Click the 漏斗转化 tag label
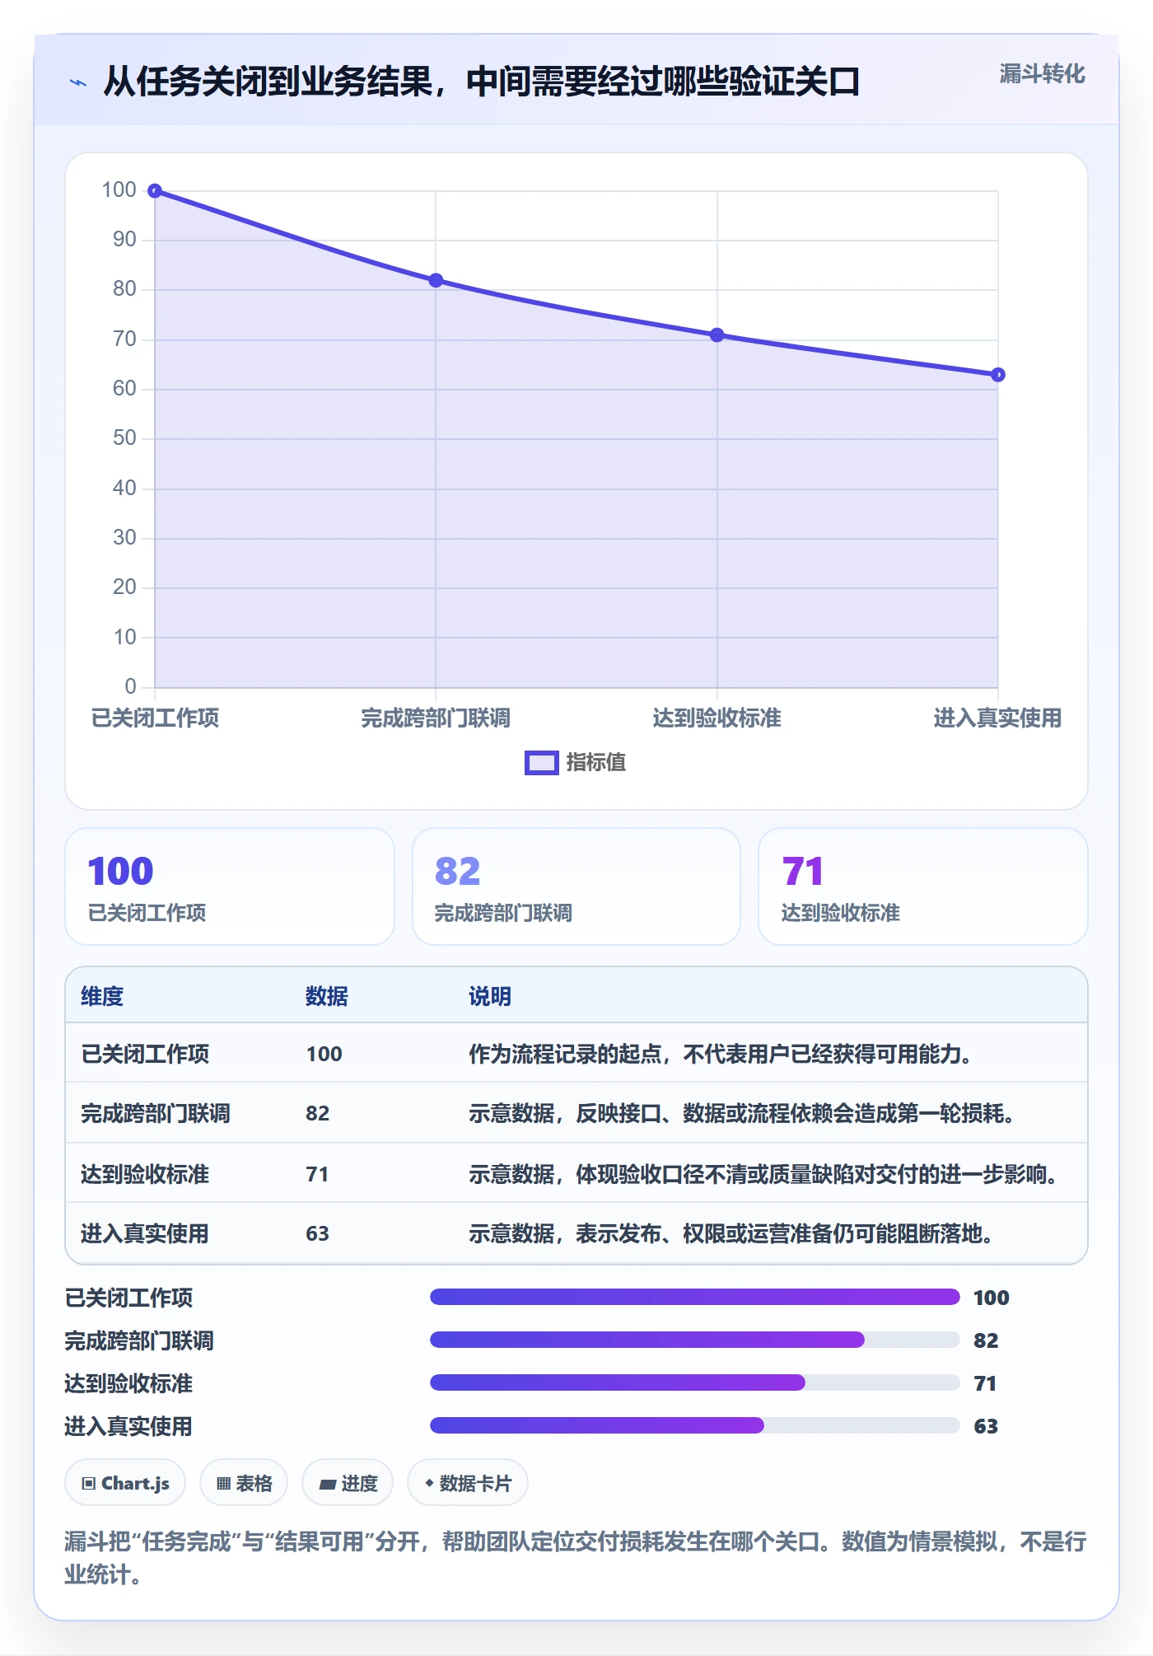This screenshot has height=1656, width=1153. pyautogui.click(x=1042, y=74)
